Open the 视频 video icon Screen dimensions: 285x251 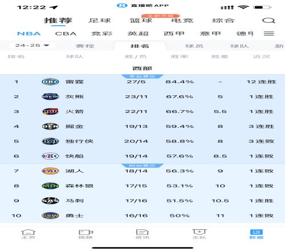coord(85,234)
